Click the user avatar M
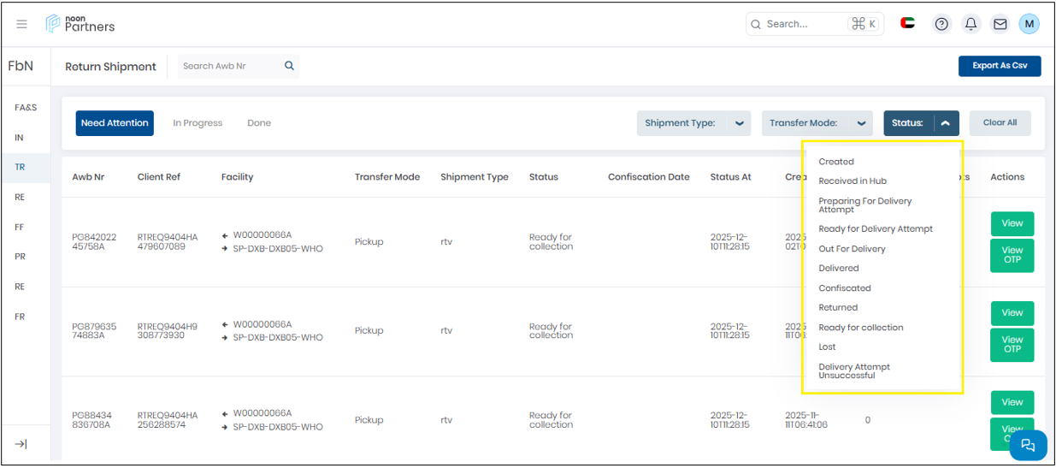The image size is (1056, 468). (x=1029, y=24)
